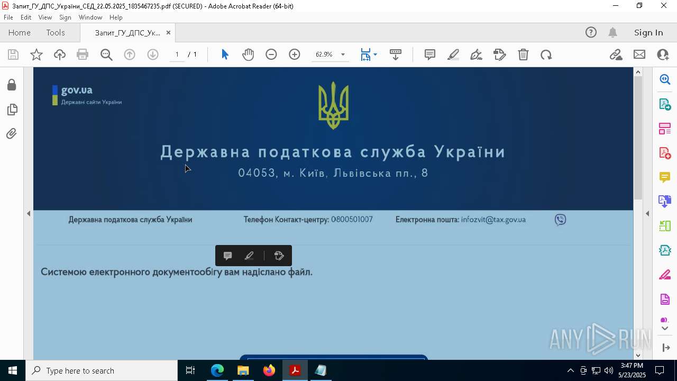677x381 pixels.
Task: Open the zoom percentage dropdown
Action: (343, 55)
